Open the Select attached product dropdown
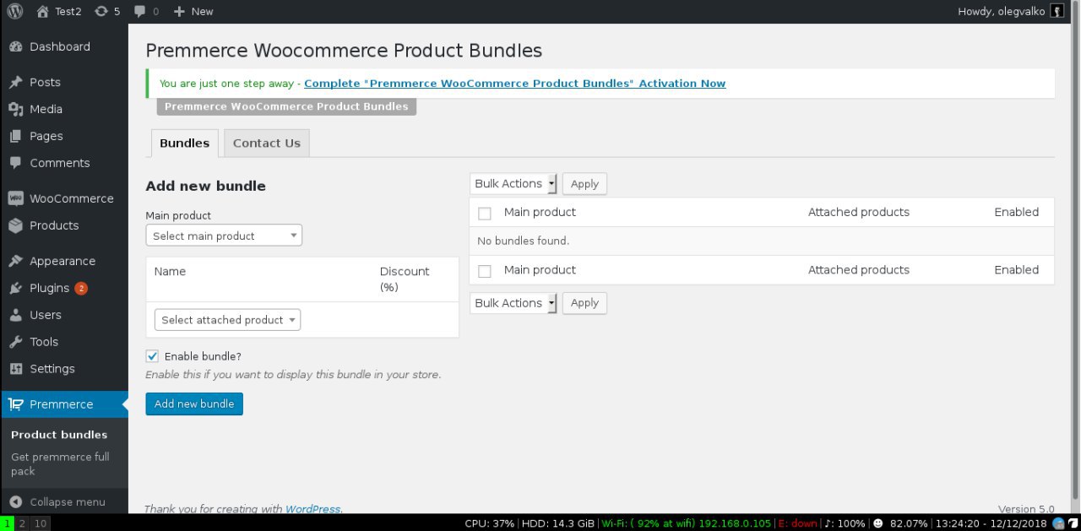1081x531 pixels. point(227,320)
